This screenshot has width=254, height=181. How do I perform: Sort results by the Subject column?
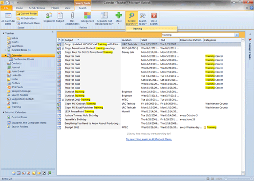click(92, 40)
